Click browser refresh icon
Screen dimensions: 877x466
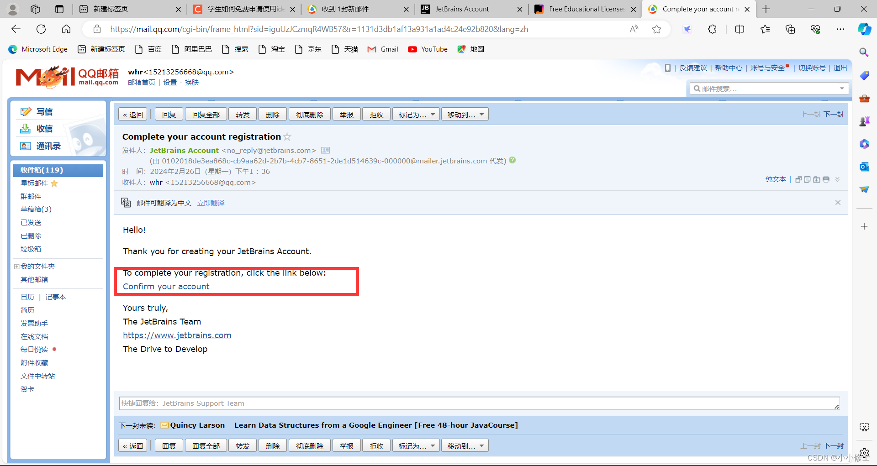41,29
